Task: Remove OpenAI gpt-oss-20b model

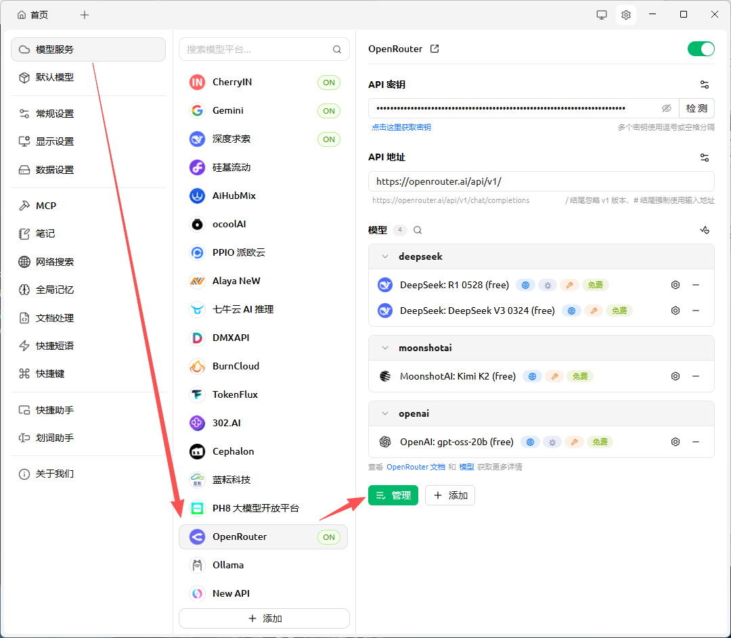Action: tap(696, 442)
